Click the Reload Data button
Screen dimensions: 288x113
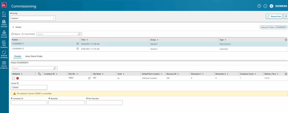tap(274, 17)
